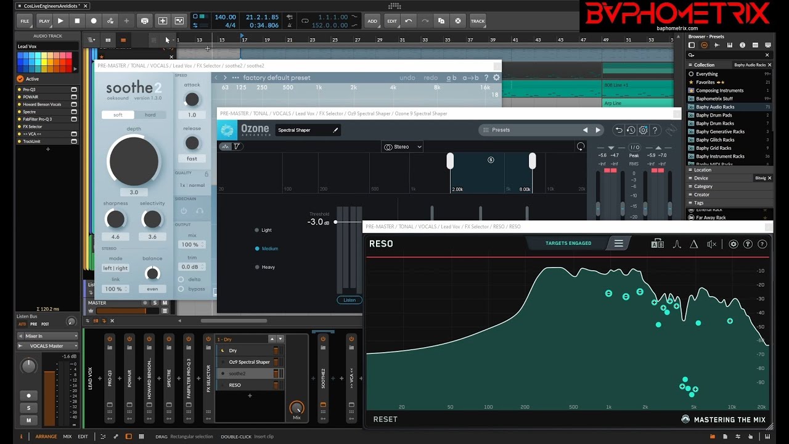
Task: Click the soothe2 a→b copy button
Action: pyautogui.click(x=470, y=78)
